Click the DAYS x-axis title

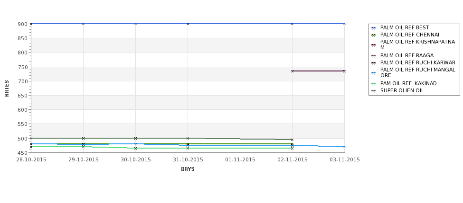click(x=188, y=169)
